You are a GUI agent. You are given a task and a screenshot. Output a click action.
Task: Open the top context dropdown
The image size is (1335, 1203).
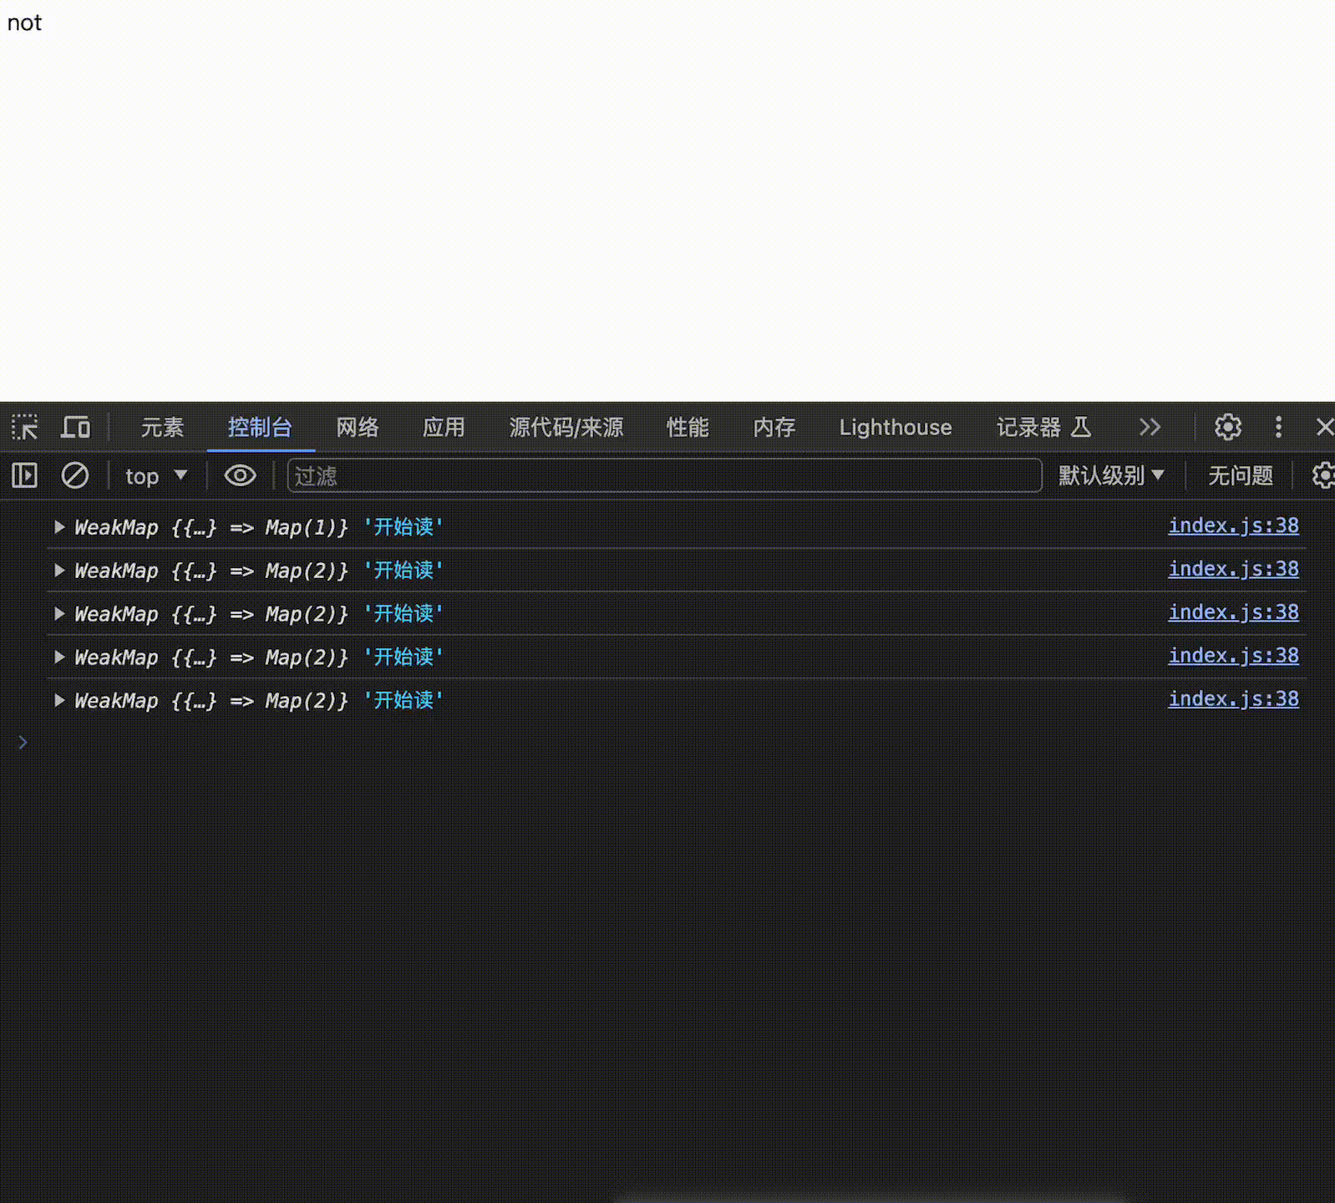point(156,476)
